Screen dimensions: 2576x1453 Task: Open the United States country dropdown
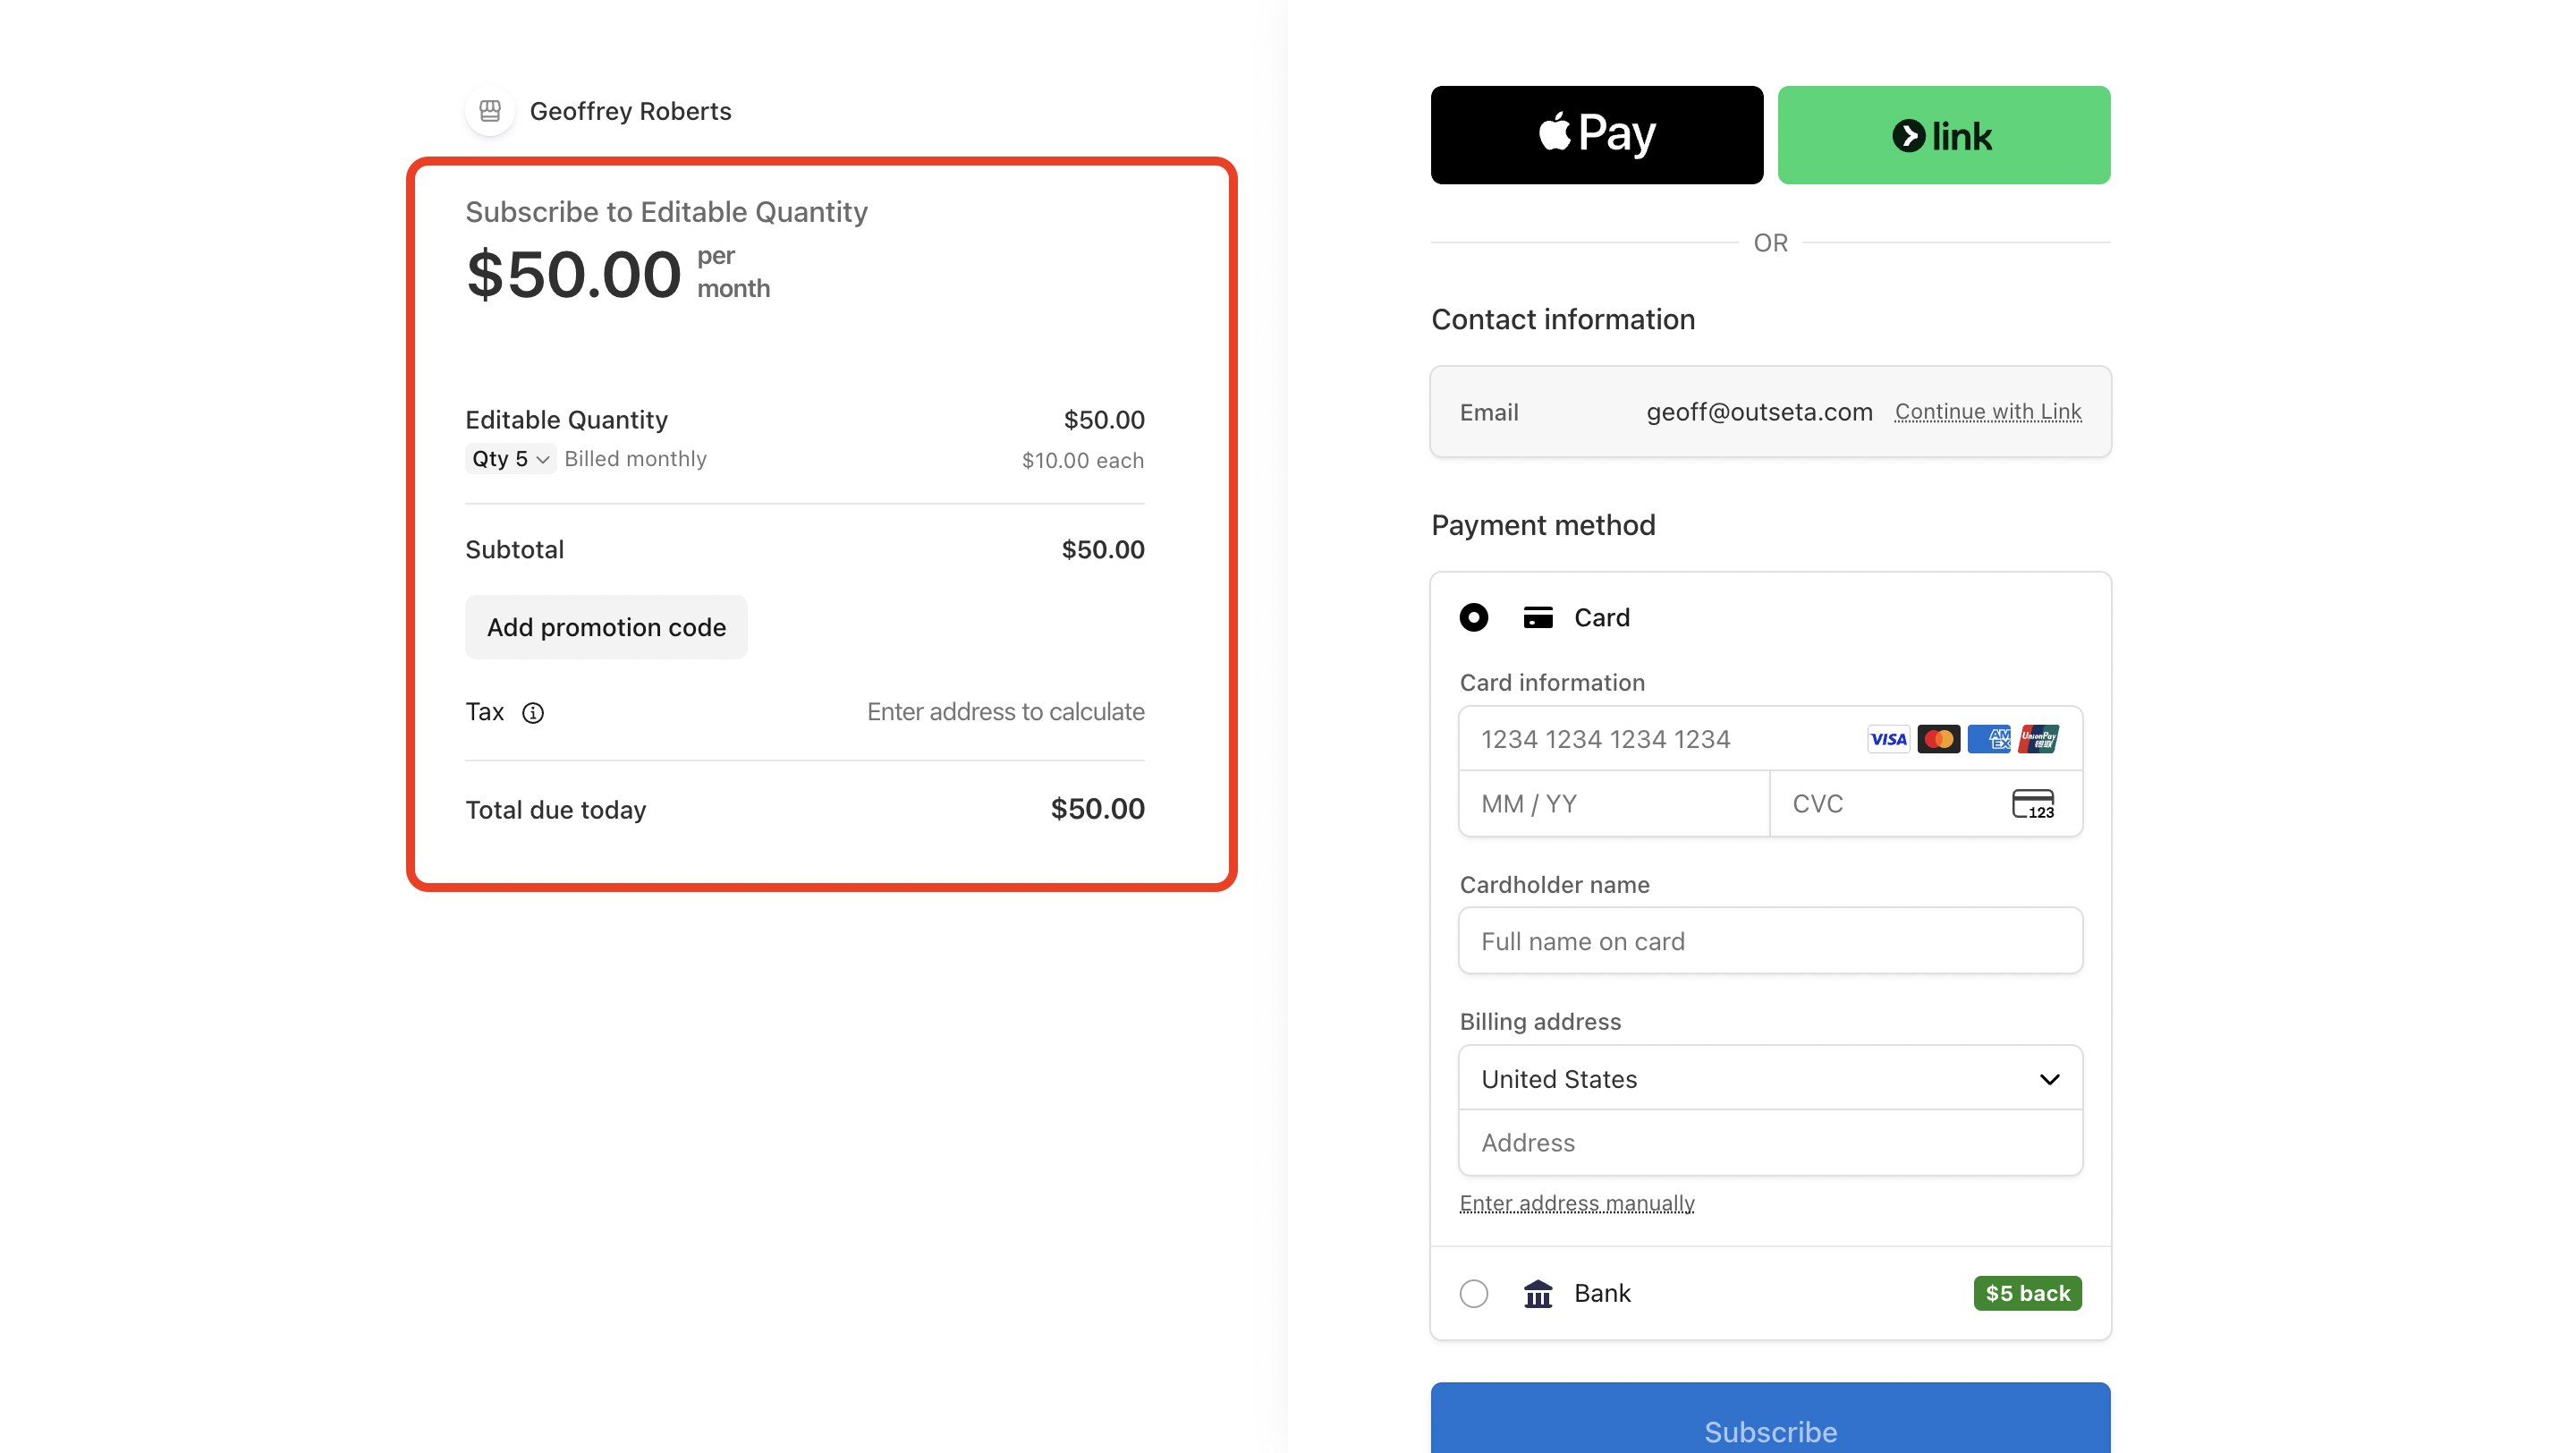click(1770, 1079)
